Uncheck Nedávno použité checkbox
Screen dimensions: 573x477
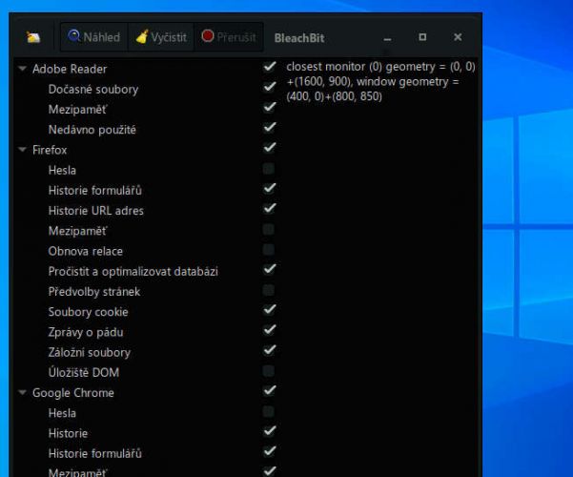[x=270, y=127]
